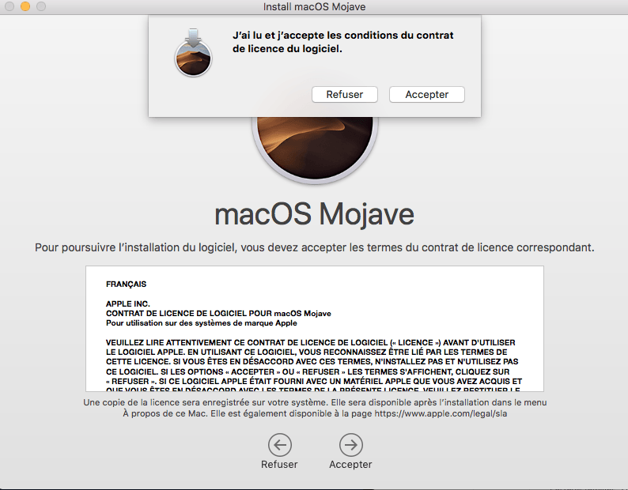This screenshot has width=628, height=490.
Task: Click the large 'macOS Mojave' heading
Action: click(x=314, y=215)
